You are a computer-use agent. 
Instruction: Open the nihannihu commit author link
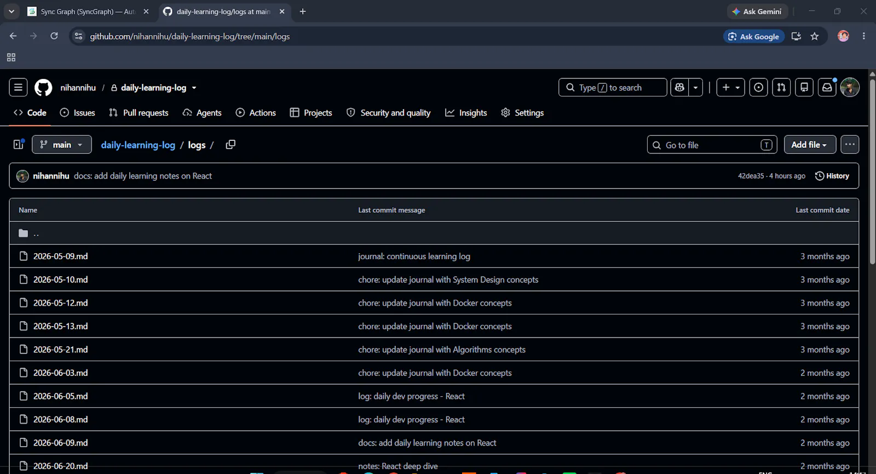click(x=51, y=176)
